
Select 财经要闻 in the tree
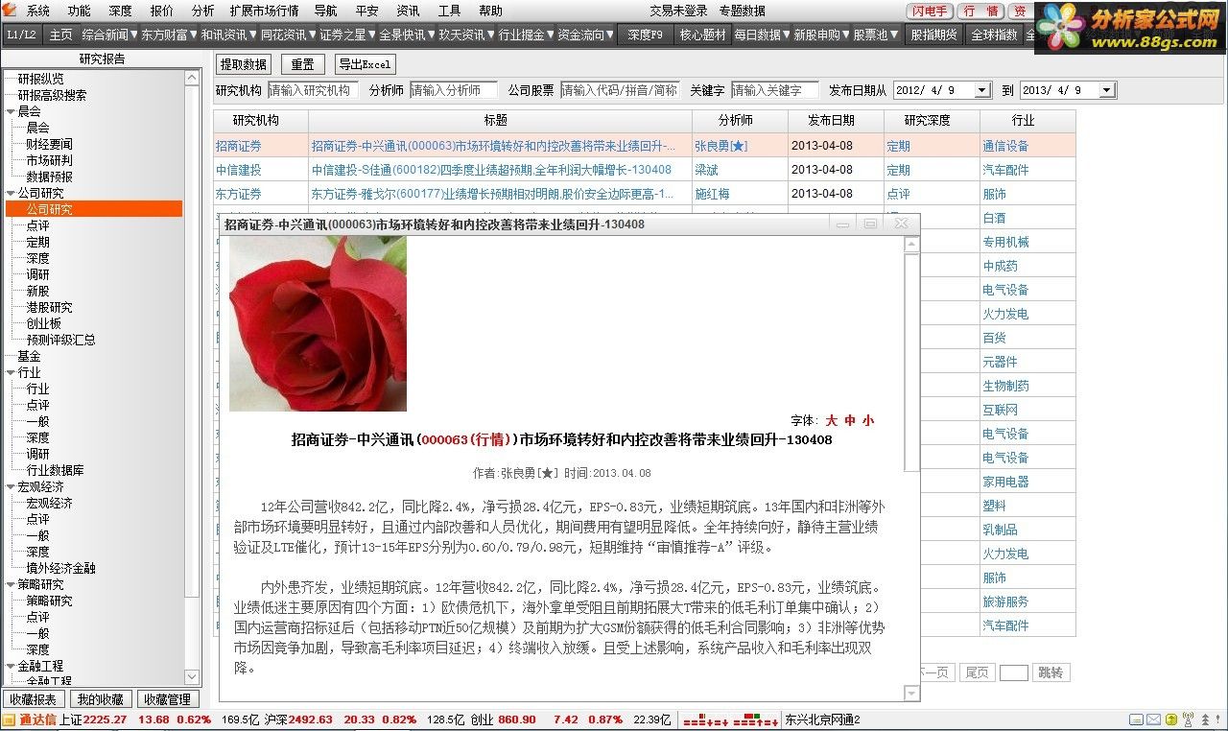click(49, 144)
